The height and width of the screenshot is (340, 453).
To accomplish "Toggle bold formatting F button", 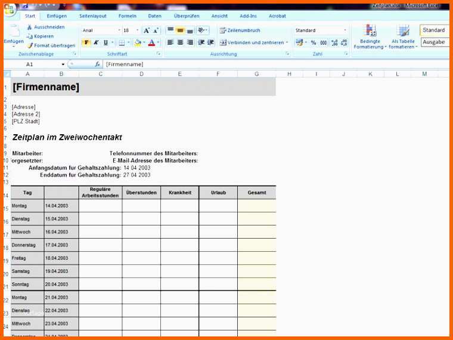I will [x=86, y=43].
